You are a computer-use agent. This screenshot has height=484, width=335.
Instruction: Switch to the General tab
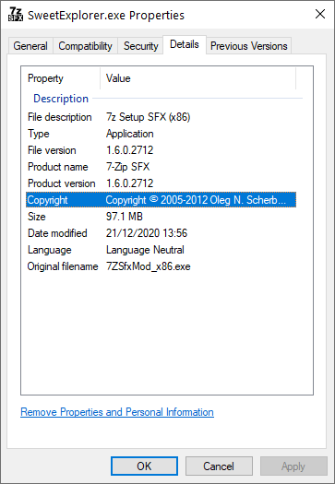pyautogui.click(x=30, y=46)
